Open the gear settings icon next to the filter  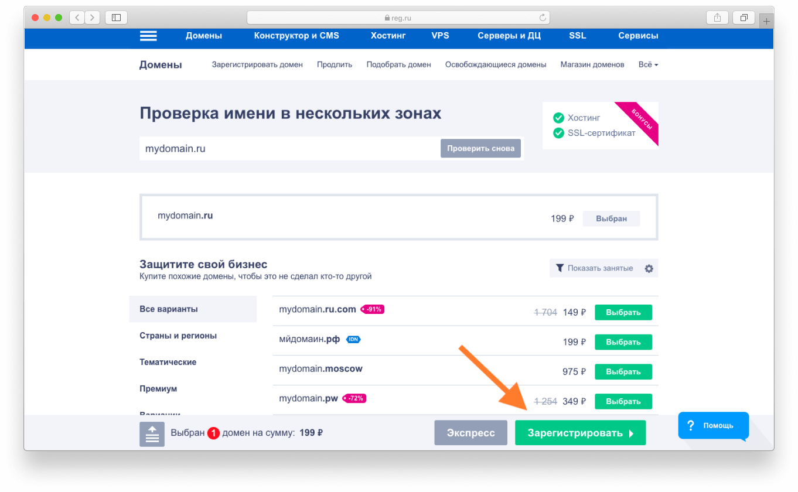point(649,268)
